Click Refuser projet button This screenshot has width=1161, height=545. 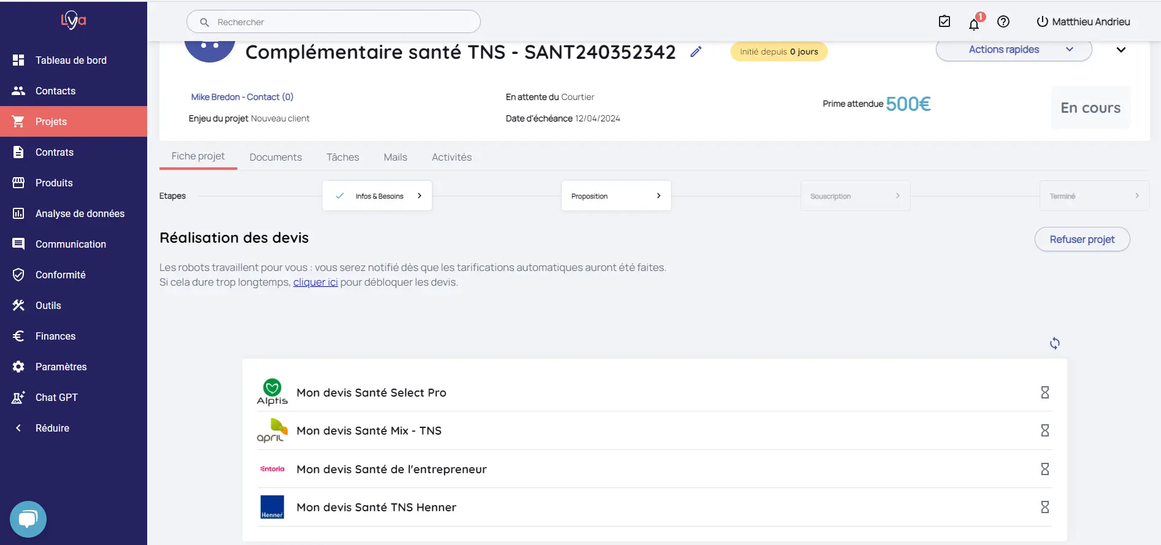(1082, 240)
